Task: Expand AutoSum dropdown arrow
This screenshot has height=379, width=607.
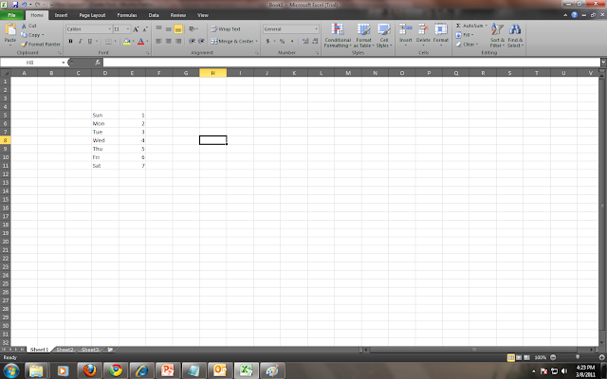Action: click(487, 26)
